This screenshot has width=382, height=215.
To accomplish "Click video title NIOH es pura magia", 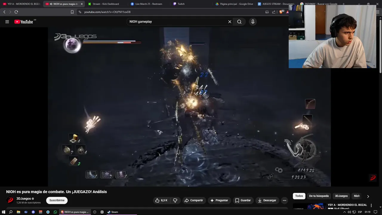I will coord(56,192).
